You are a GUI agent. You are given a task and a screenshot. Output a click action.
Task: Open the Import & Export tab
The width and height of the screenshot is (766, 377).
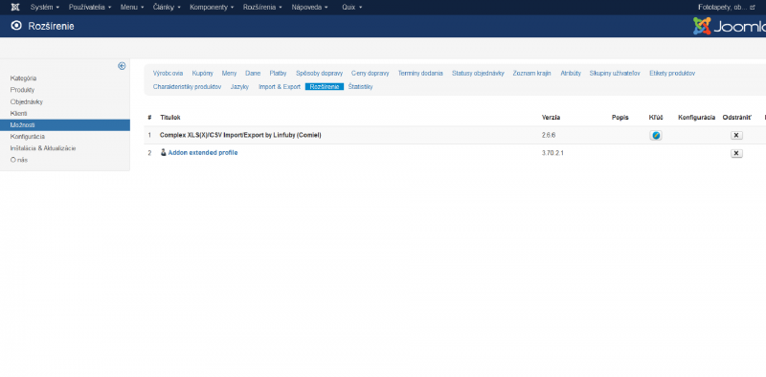tap(280, 86)
